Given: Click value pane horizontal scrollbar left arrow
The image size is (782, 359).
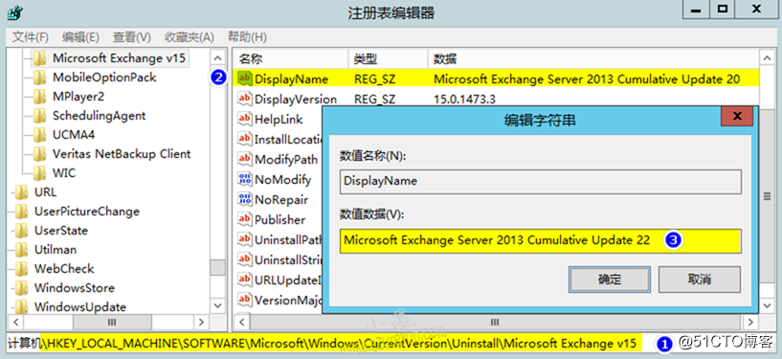Looking at the screenshot, I should point(241,322).
